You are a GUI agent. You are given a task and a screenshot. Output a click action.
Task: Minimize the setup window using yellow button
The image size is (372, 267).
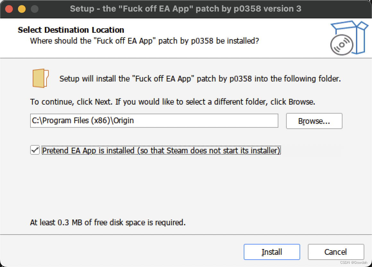[22, 9]
